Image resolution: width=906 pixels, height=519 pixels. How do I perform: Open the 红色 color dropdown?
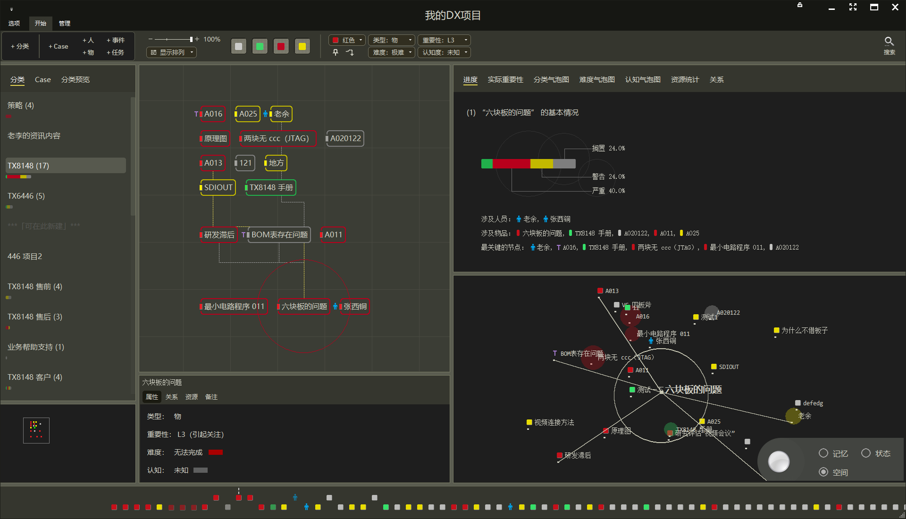pos(347,40)
